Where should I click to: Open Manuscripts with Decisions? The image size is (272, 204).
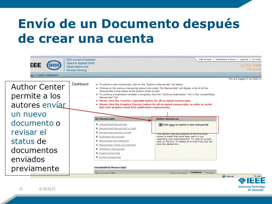(114, 141)
